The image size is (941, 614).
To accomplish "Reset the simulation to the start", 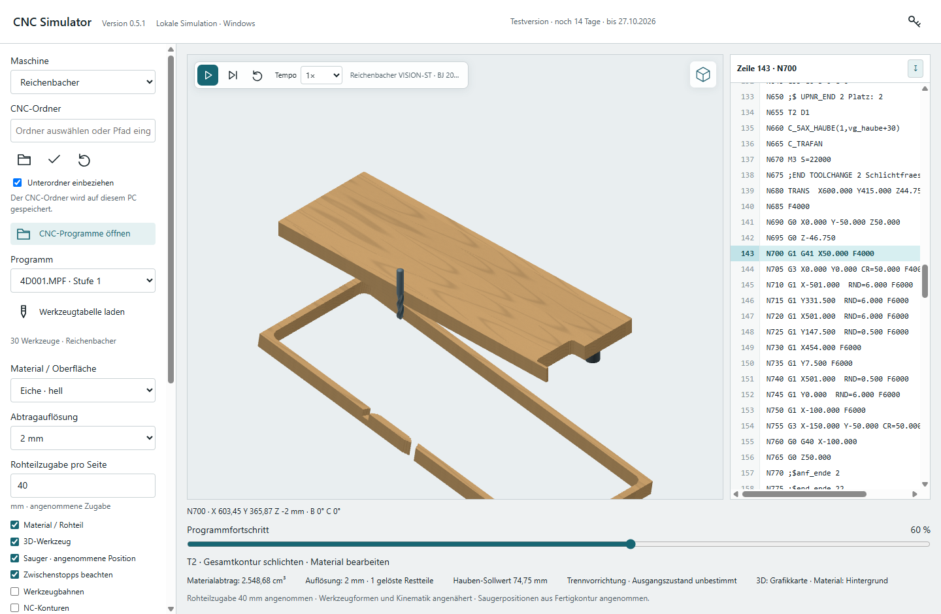I will tap(257, 75).
